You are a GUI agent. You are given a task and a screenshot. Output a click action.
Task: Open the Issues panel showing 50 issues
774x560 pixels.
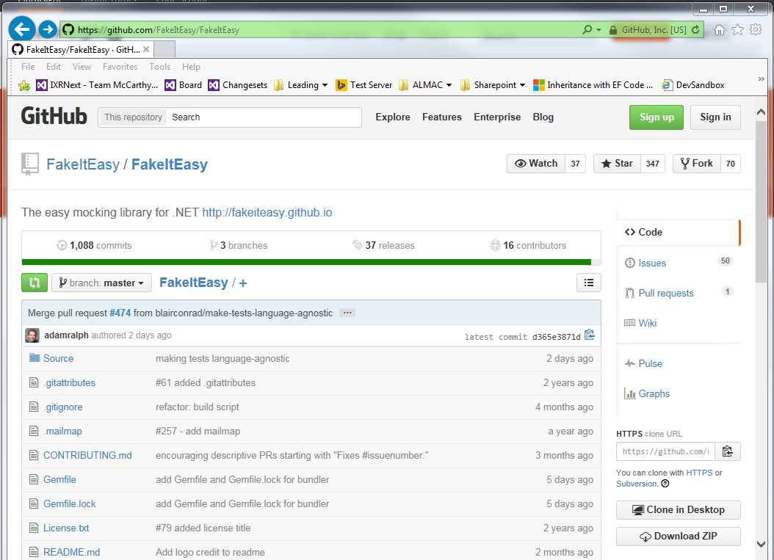652,263
